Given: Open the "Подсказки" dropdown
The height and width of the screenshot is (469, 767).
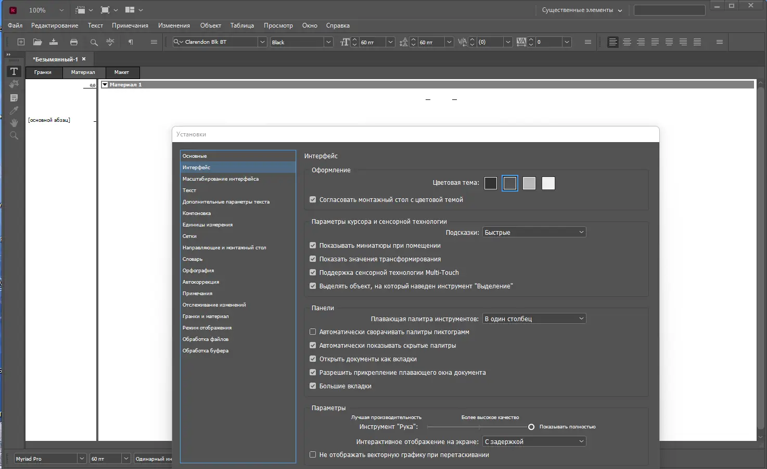Looking at the screenshot, I should 534,232.
